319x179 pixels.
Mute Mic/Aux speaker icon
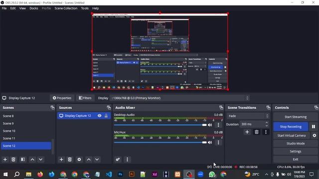[x=210, y=143]
